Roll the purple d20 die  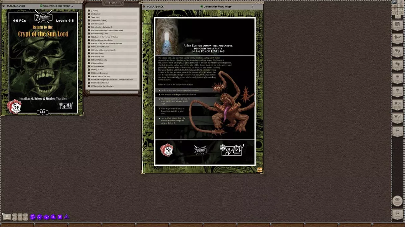[33, 217]
